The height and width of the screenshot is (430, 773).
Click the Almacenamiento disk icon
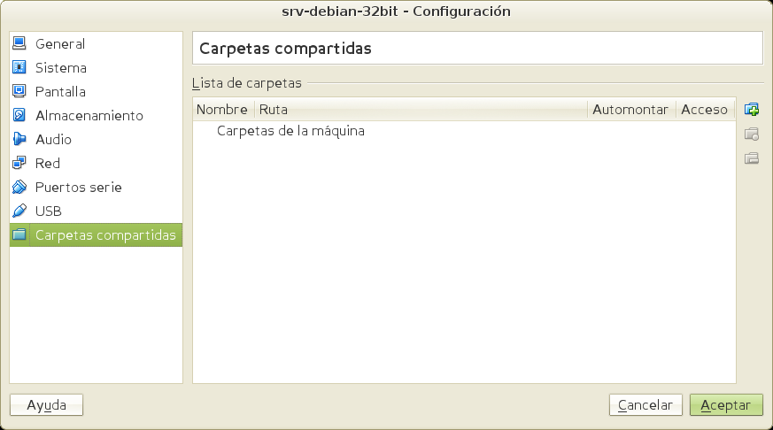click(19, 115)
